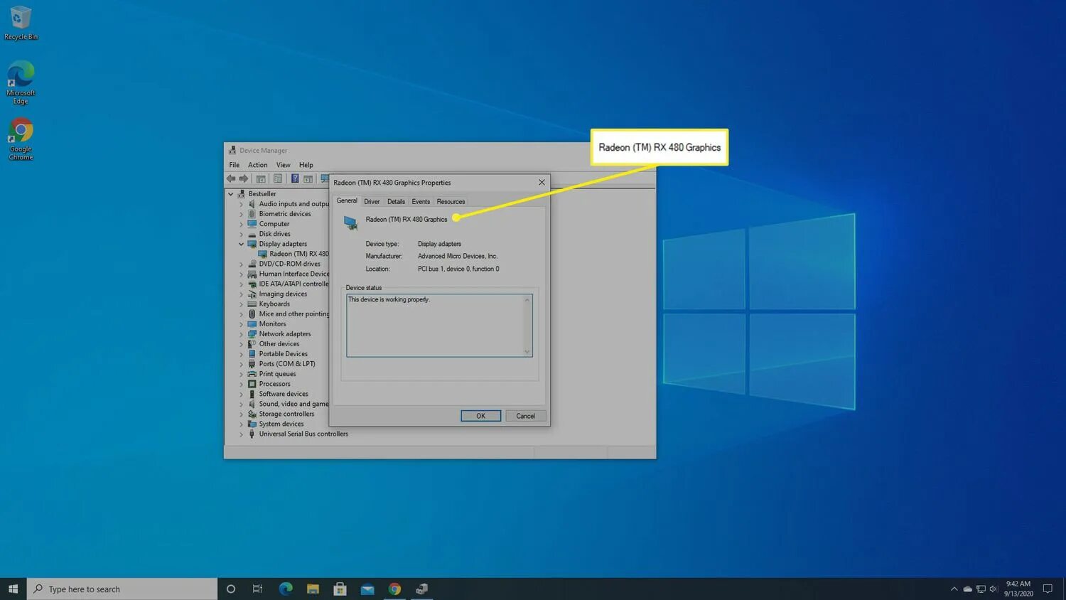Select the Radeon (TM) RX 480 tree item
The image size is (1066, 600).
coord(298,254)
